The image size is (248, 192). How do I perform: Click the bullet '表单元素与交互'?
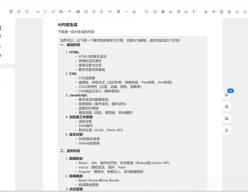[90, 65]
